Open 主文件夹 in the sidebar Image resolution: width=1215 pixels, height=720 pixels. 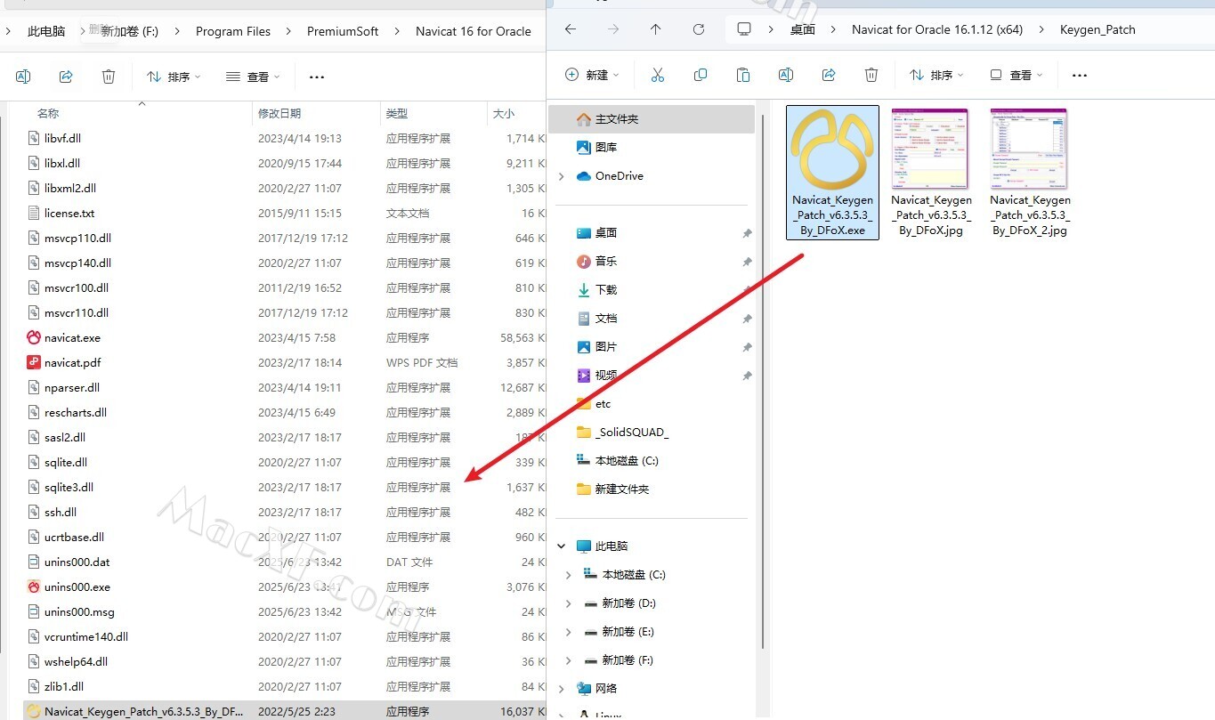(x=652, y=119)
